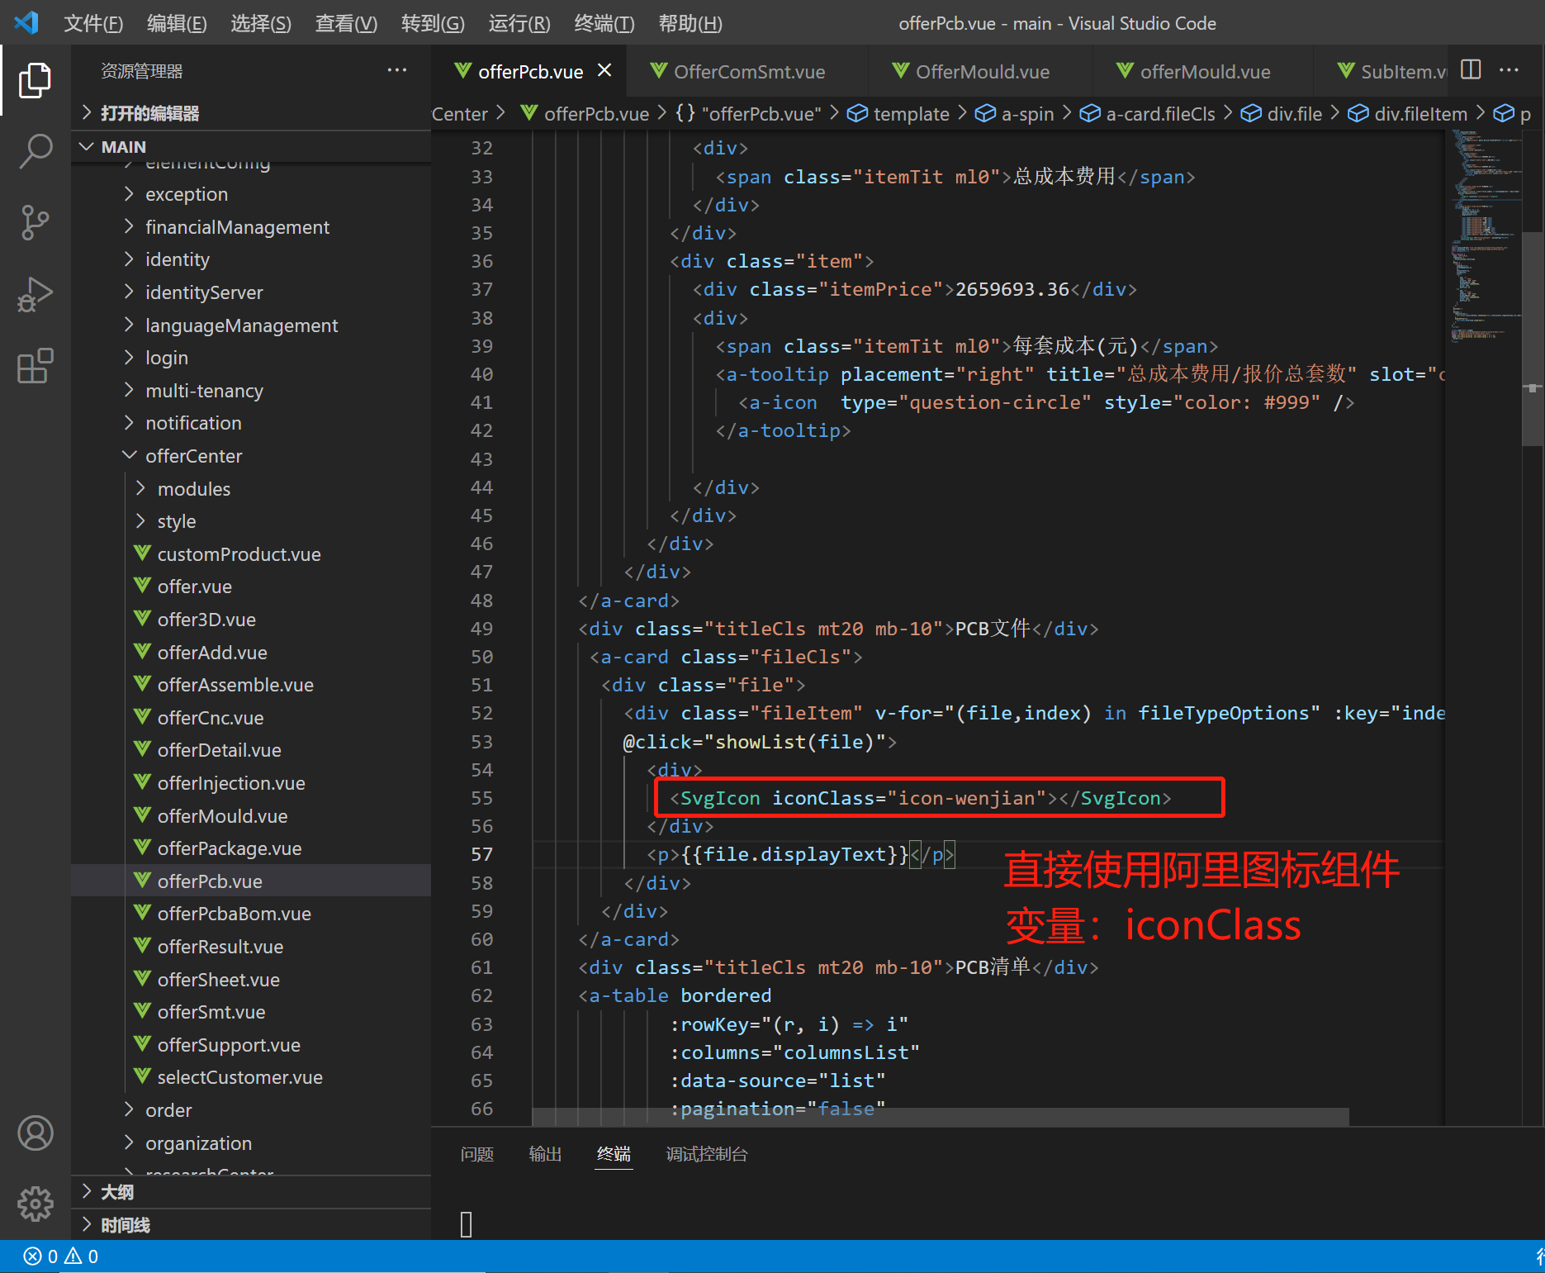Expand the 大纲 outline section
Viewport: 1545px width, 1273px height.
pyautogui.click(x=251, y=1192)
